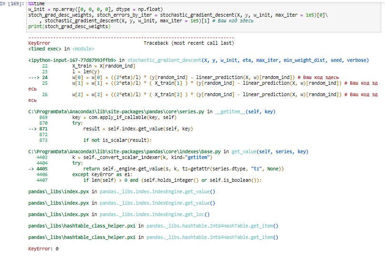
Task: Click the final 'KeyError: 0' message
Action: [x=43, y=248]
